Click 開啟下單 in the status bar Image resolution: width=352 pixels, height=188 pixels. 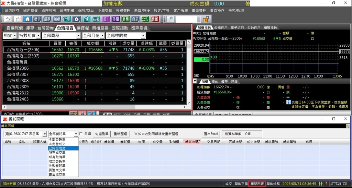tap(241, 184)
